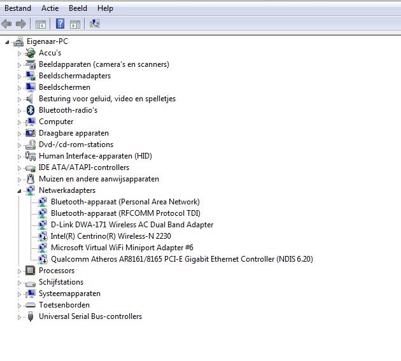Open the Bestand menu

[x=18, y=8]
